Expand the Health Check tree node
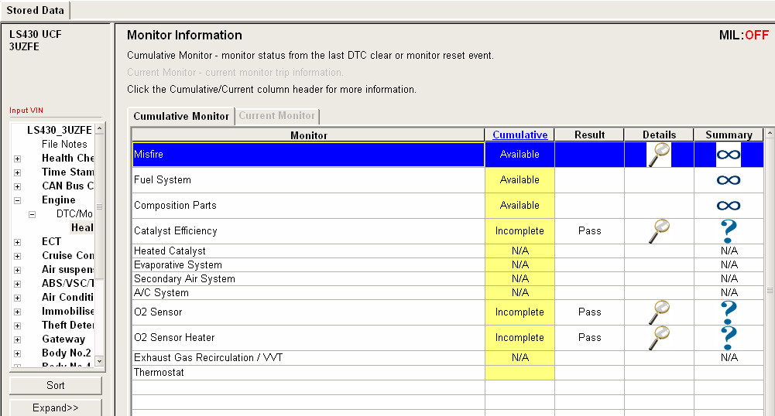The width and height of the screenshot is (775, 416). [17, 159]
